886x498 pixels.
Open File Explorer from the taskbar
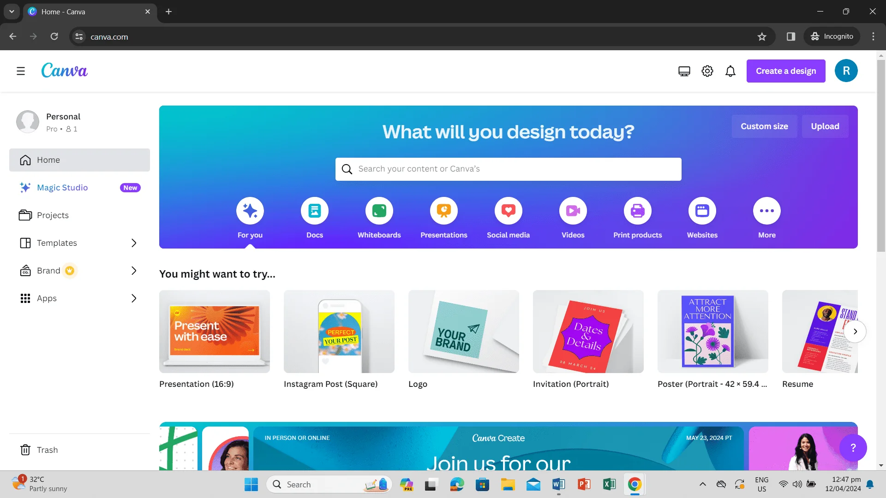click(x=508, y=484)
